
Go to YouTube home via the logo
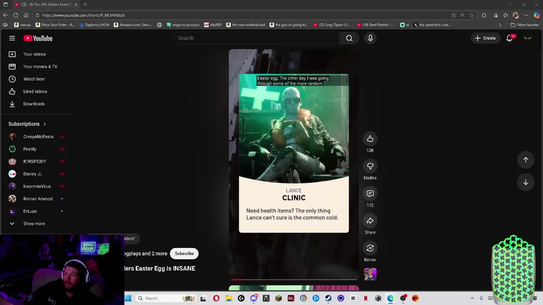[38, 38]
